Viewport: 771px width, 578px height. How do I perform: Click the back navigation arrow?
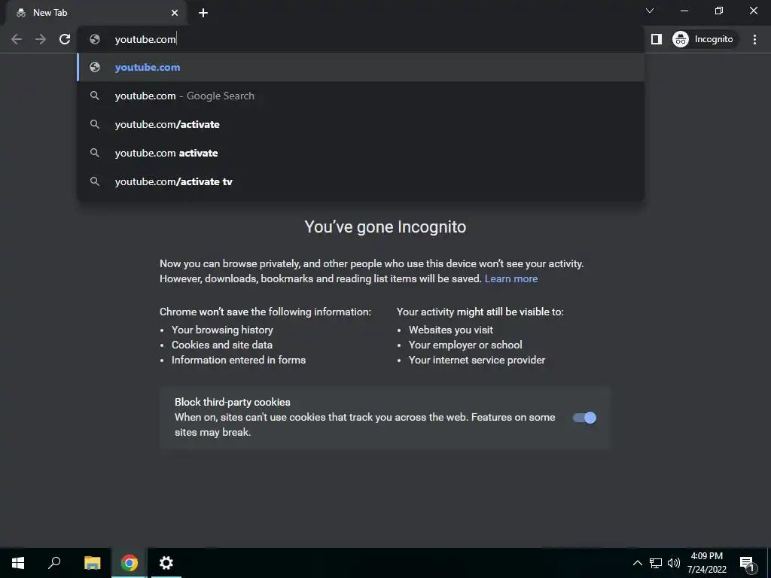click(x=17, y=39)
